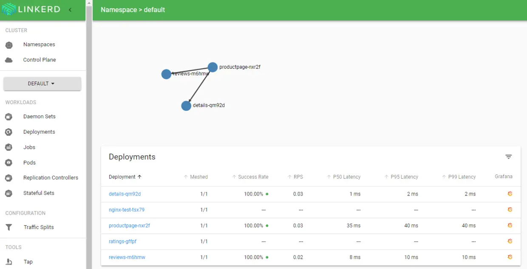Click the 'Namespace > default' header title
Image resolution: width=527 pixels, height=269 pixels.
(x=133, y=10)
